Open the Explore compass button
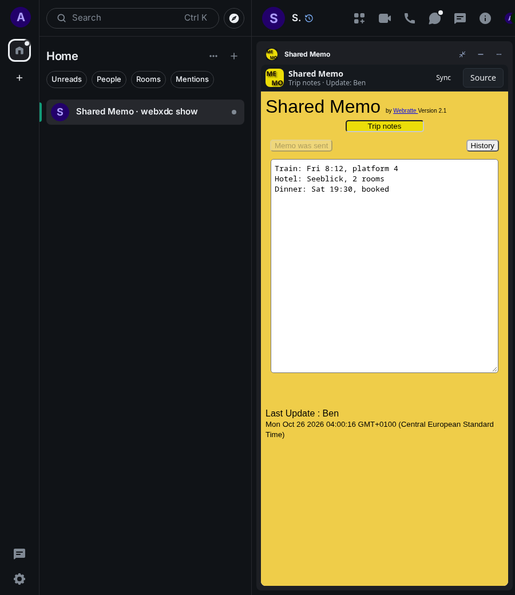 234,18
